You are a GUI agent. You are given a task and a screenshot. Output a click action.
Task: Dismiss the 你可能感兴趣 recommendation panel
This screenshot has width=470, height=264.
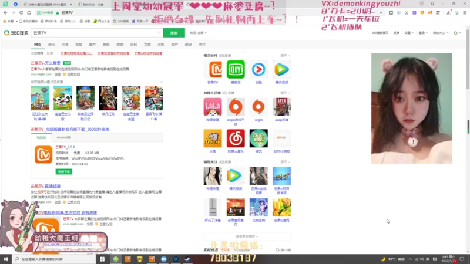(161, 82)
